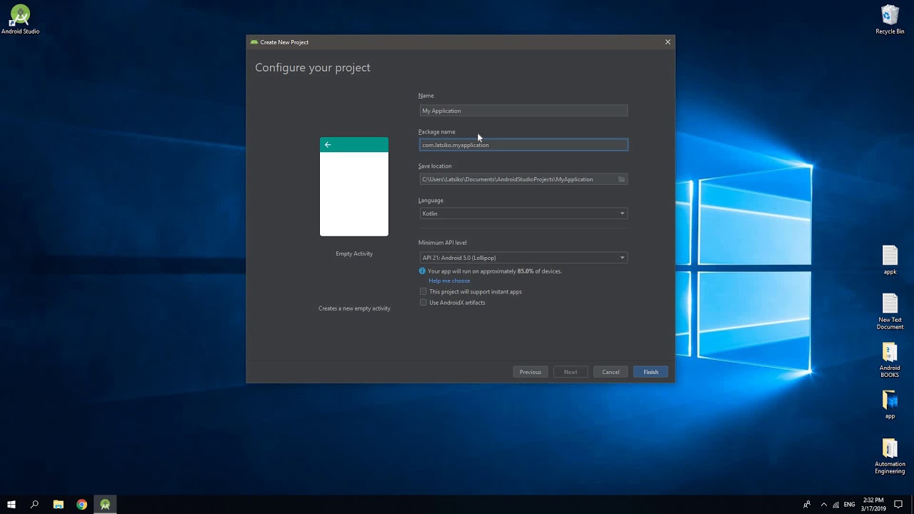Click the 'Configure your project' heading

[x=313, y=68]
